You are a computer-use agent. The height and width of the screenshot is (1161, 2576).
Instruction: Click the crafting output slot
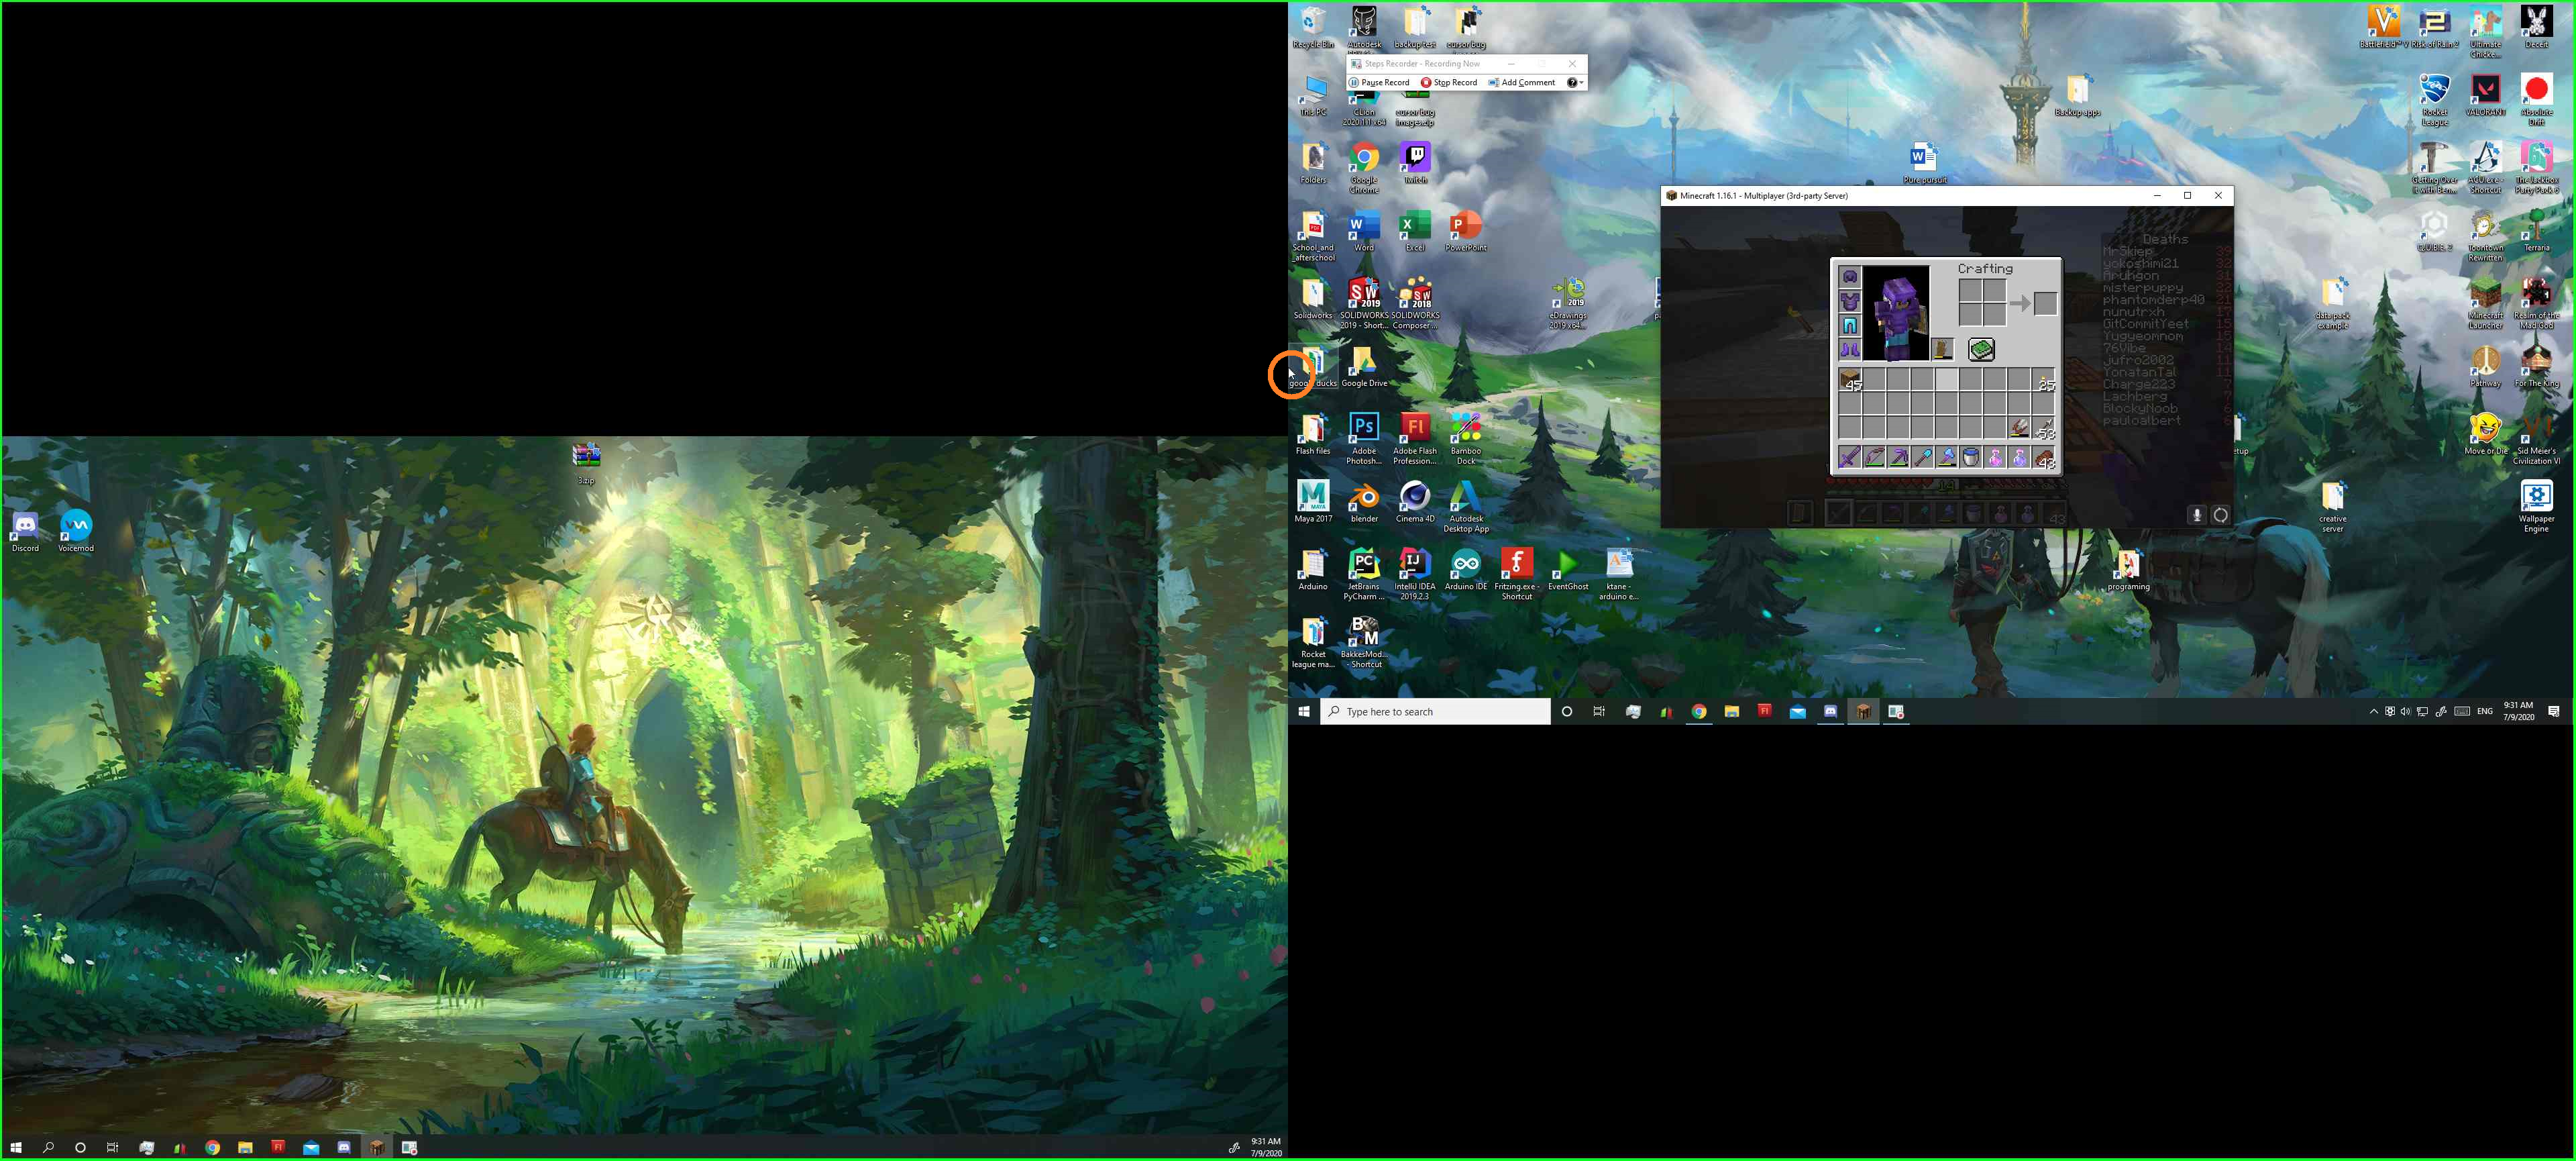point(2045,303)
